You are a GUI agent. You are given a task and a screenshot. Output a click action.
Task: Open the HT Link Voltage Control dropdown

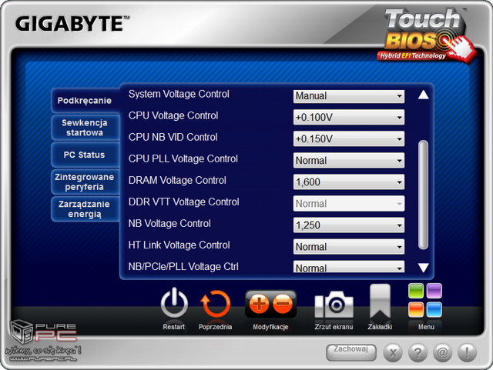click(x=349, y=247)
